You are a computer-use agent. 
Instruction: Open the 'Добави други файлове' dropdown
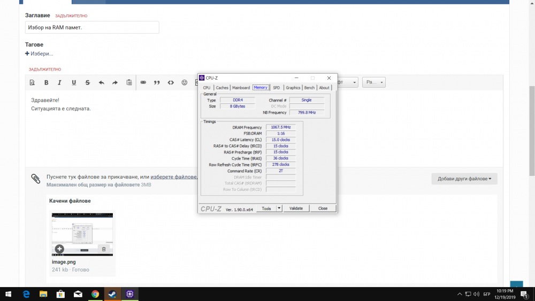tap(464, 179)
